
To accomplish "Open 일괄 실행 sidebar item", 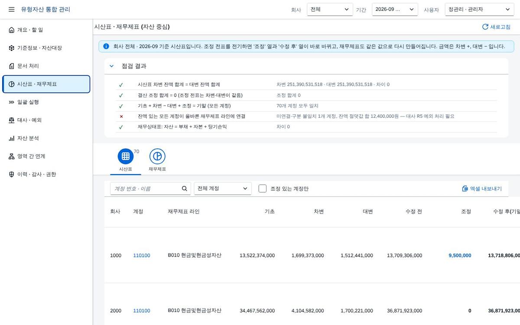I will click(46, 102).
